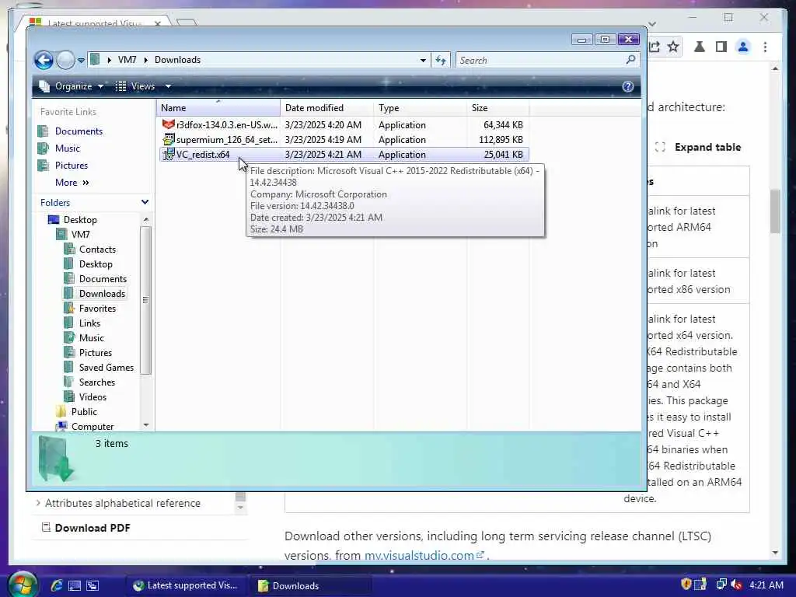Click the Help question mark icon
Viewport: 796px width, 597px height.
pyautogui.click(x=628, y=86)
